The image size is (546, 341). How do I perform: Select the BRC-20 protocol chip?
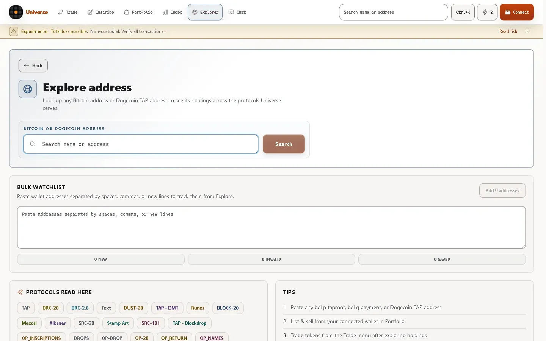tap(50, 308)
